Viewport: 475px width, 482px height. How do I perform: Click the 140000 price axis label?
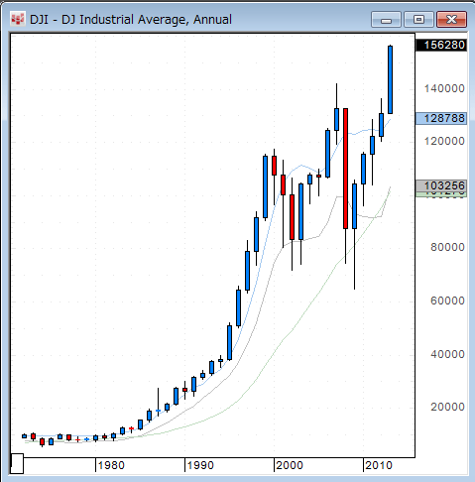click(444, 88)
